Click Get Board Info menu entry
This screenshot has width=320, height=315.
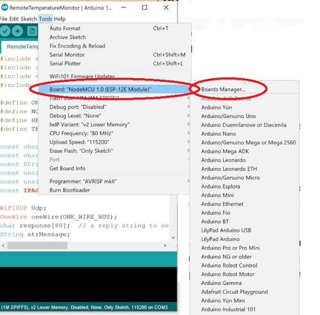coord(115,169)
